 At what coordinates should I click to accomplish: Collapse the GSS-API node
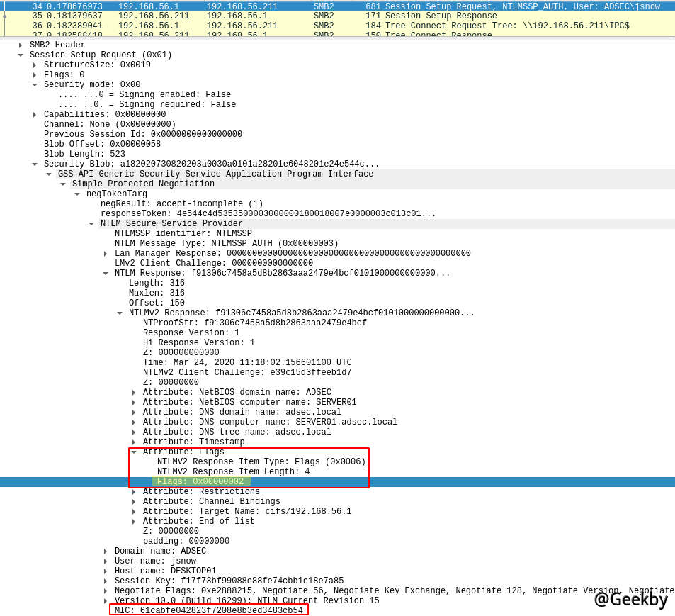tap(48, 174)
